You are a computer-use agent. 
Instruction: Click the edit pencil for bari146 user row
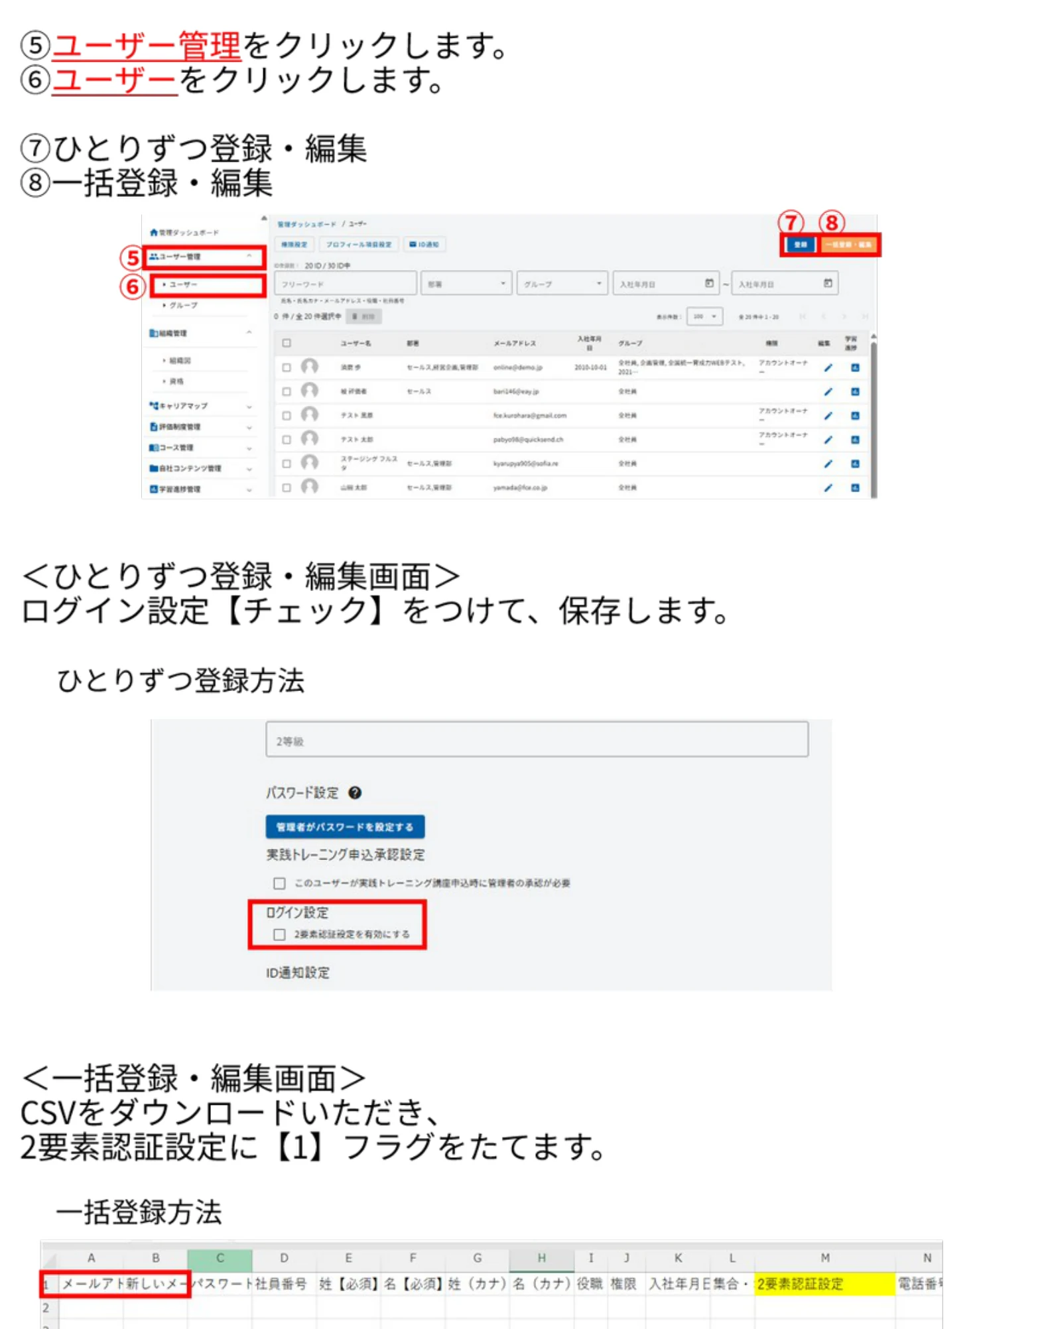click(x=828, y=391)
